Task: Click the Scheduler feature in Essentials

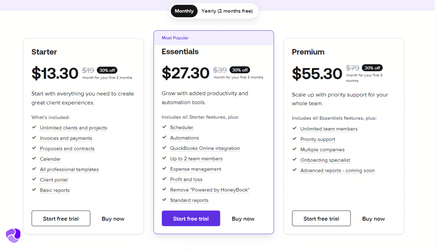Action: [x=181, y=128]
